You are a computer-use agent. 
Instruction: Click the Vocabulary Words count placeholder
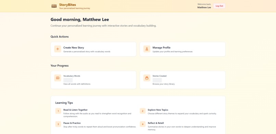click(x=68, y=80)
